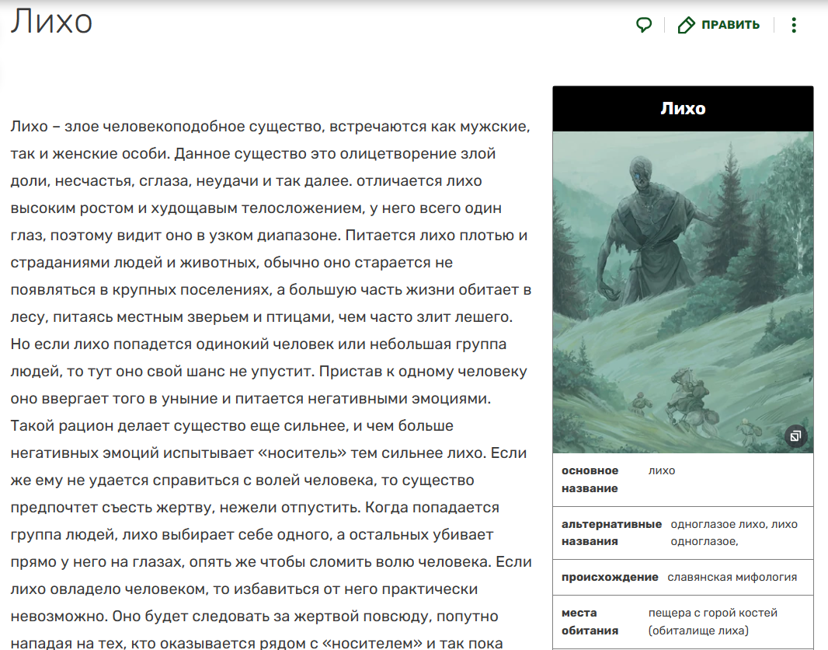
Task: Click the ПРАВИТЬ edit button
Action: point(718,25)
